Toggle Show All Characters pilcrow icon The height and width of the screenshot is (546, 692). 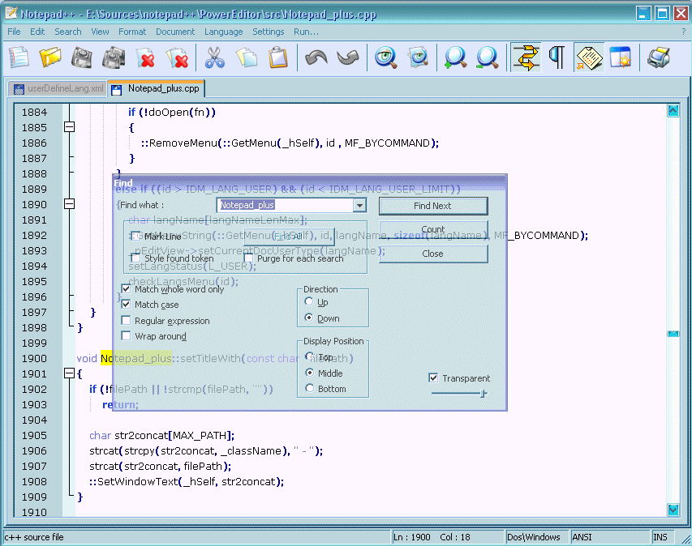(557, 58)
